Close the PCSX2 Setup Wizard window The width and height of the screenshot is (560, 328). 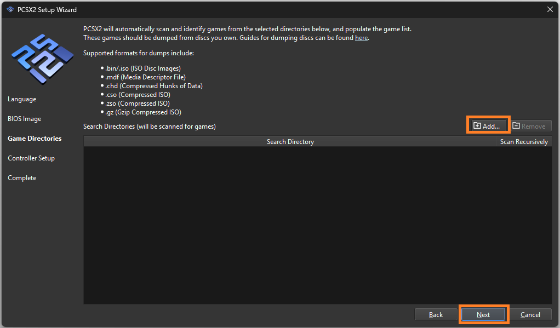tap(550, 10)
